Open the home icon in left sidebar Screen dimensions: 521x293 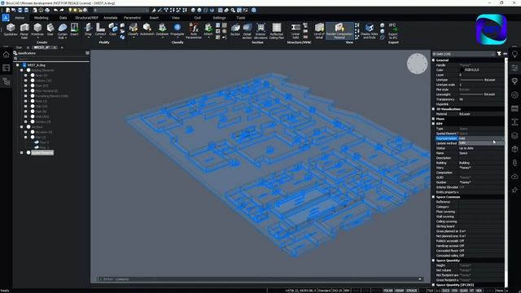(6, 55)
